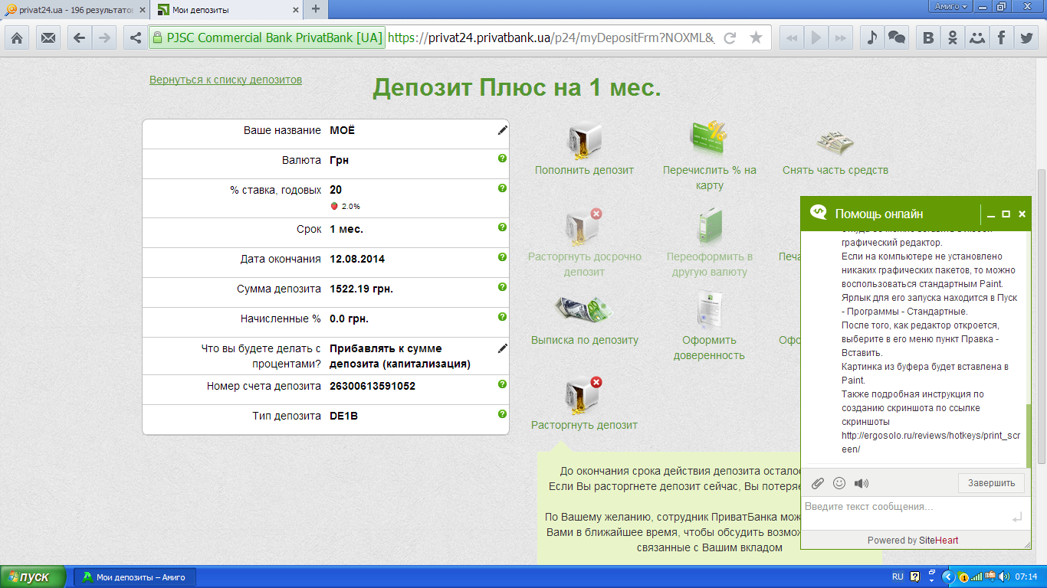
Task: Open the Moi Mir smiley icon in toolbar
Action: click(977, 38)
